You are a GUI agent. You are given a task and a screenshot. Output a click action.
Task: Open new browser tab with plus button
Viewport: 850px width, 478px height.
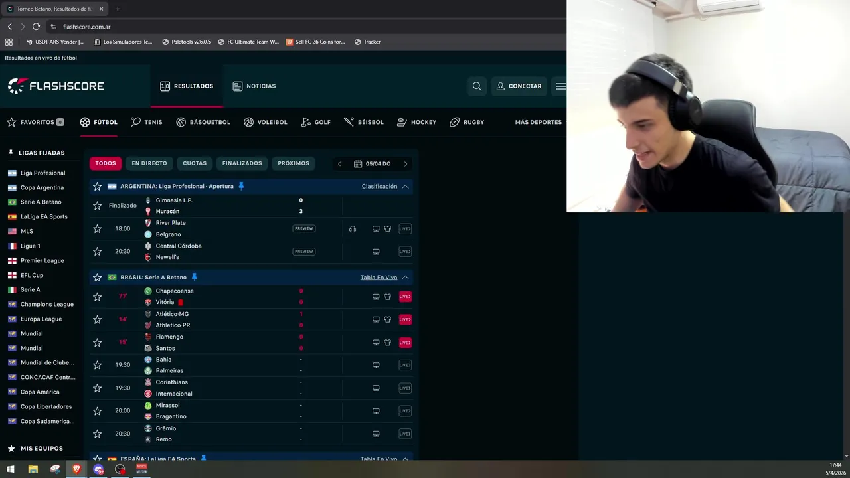click(118, 9)
